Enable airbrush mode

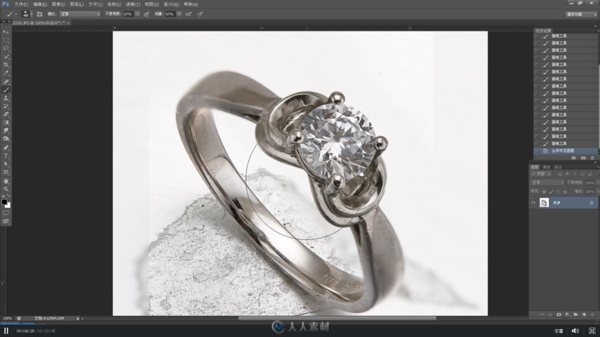click(188, 14)
